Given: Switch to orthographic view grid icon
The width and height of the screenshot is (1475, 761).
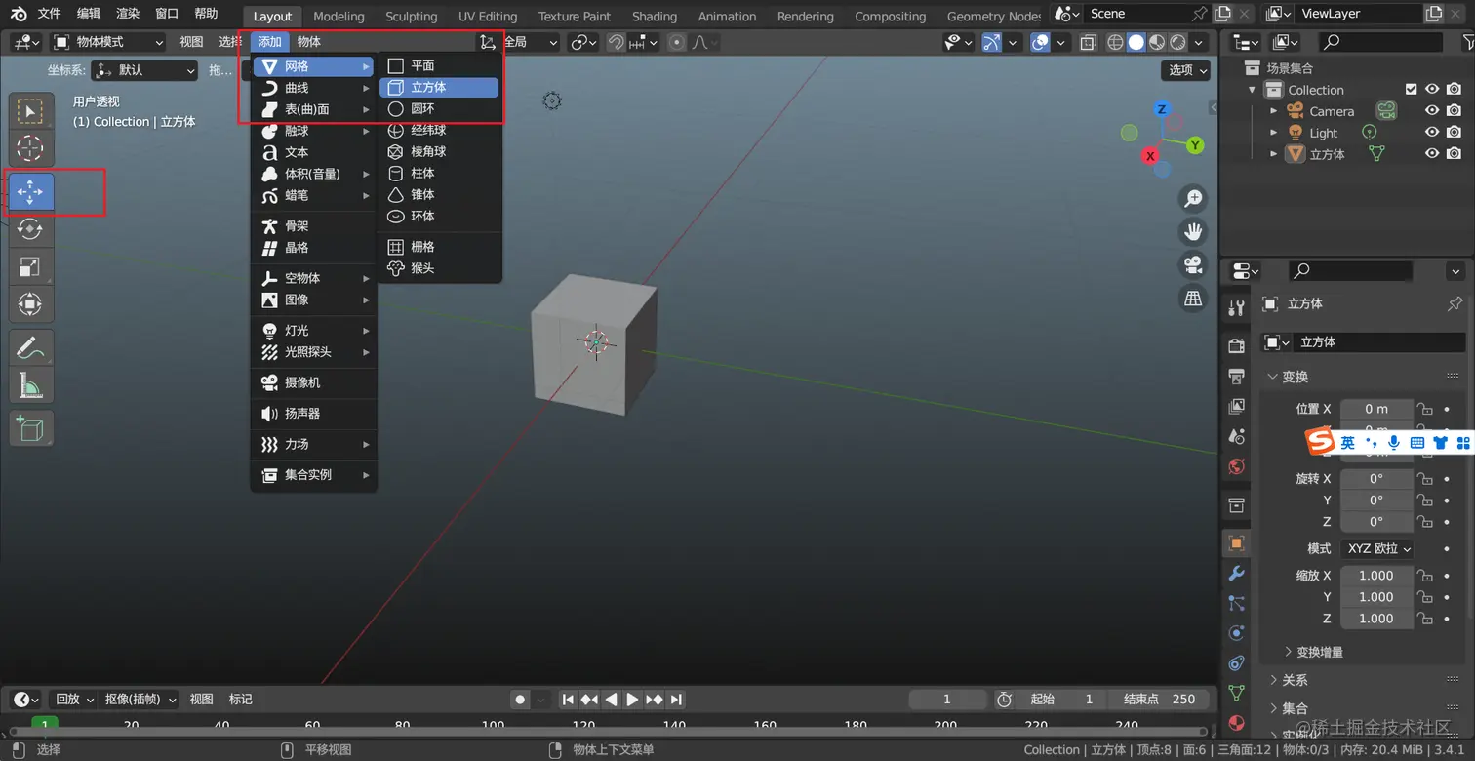Looking at the screenshot, I should coord(1192,299).
